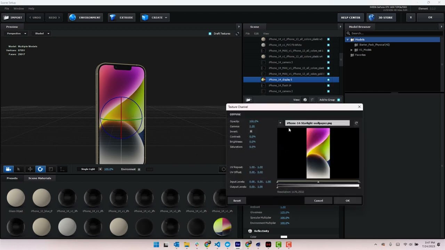Click the IMPORT button
The width and height of the screenshot is (445, 250).
pos(13,17)
